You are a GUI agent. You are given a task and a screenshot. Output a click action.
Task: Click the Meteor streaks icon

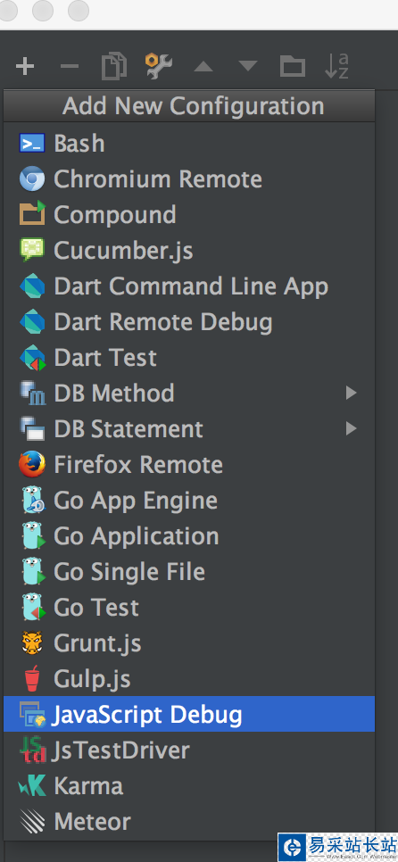32,822
